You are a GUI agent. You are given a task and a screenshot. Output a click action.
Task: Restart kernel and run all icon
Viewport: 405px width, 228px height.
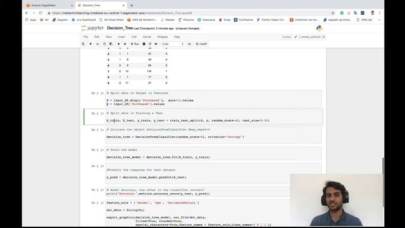click(156, 44)
